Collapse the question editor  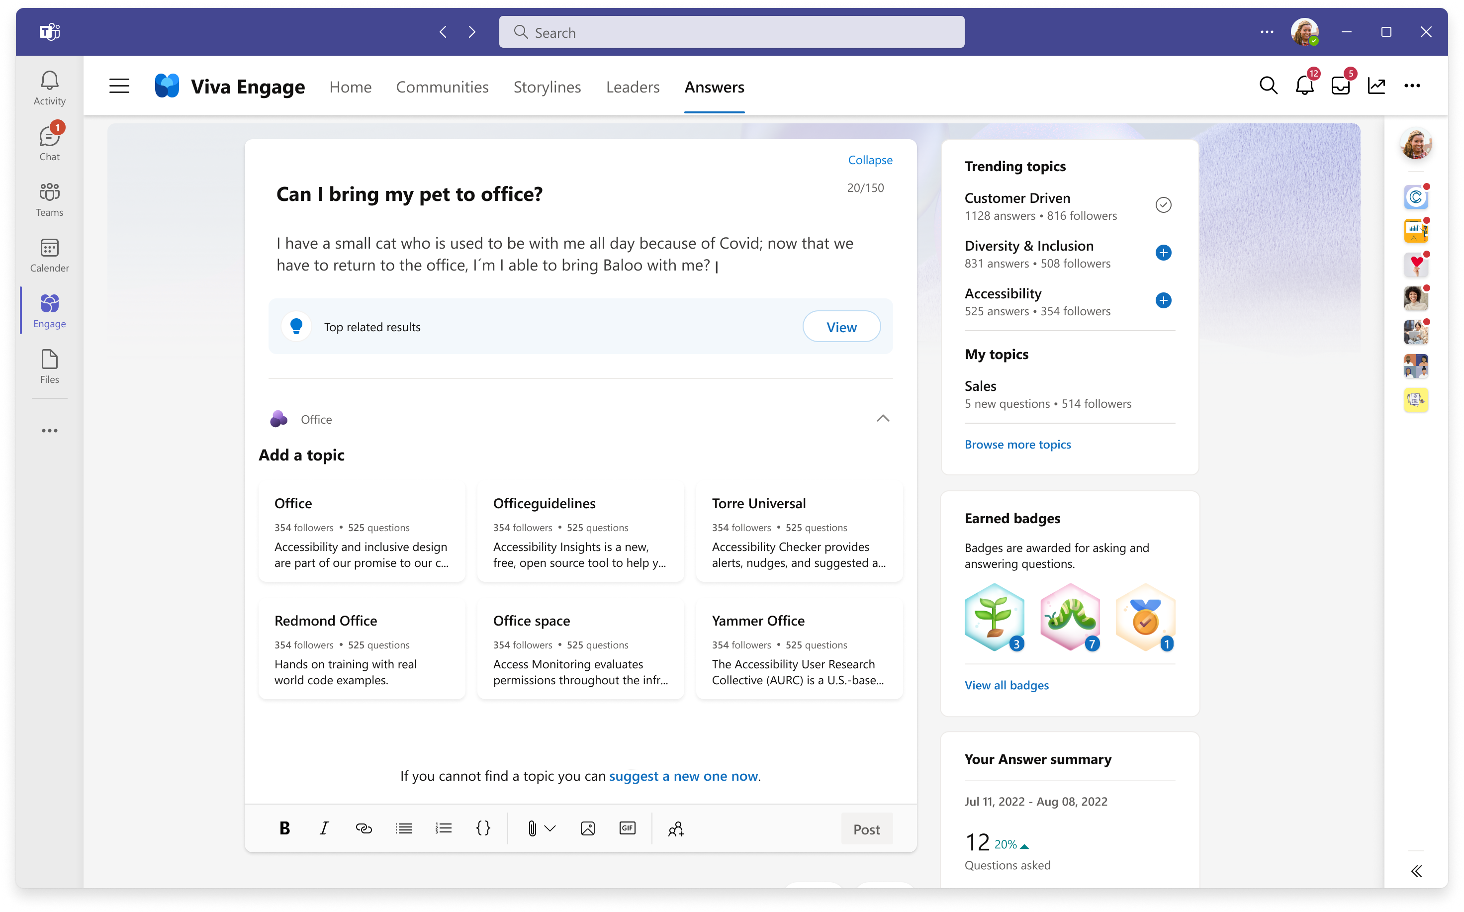pyautogui.click(x=870, y=160)
